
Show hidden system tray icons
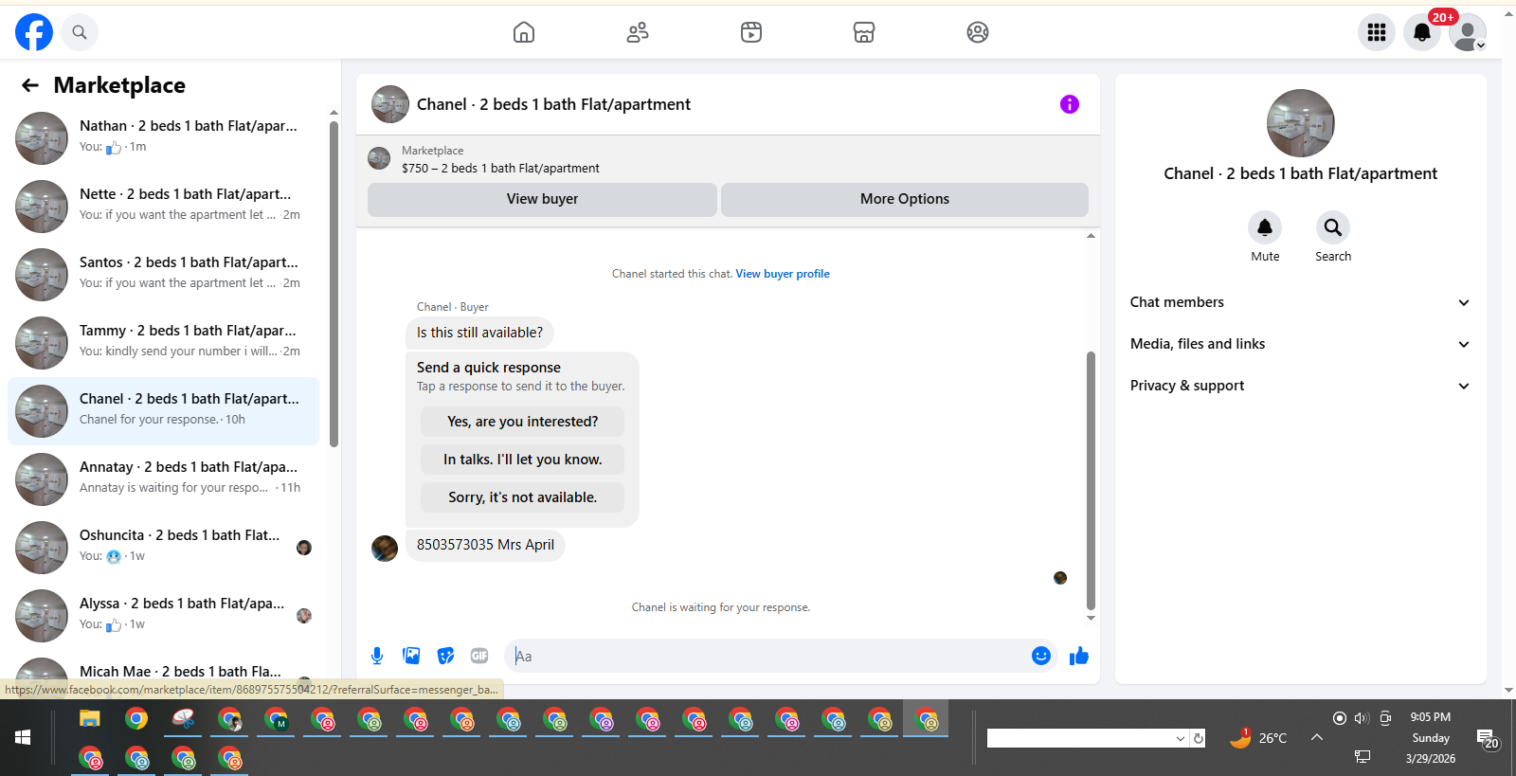(1317, 737)
